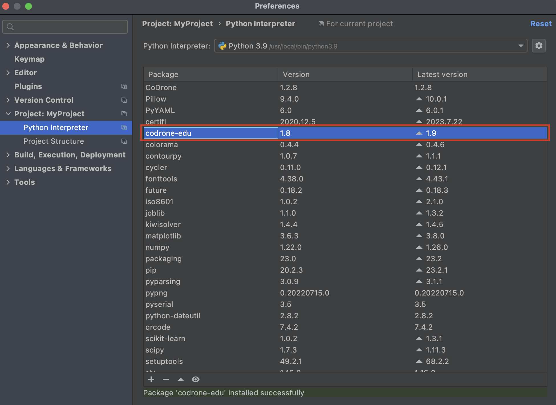Click in the settings search field
The width and height of the screenshot is (556, 405).
click(x=68, y=27)
